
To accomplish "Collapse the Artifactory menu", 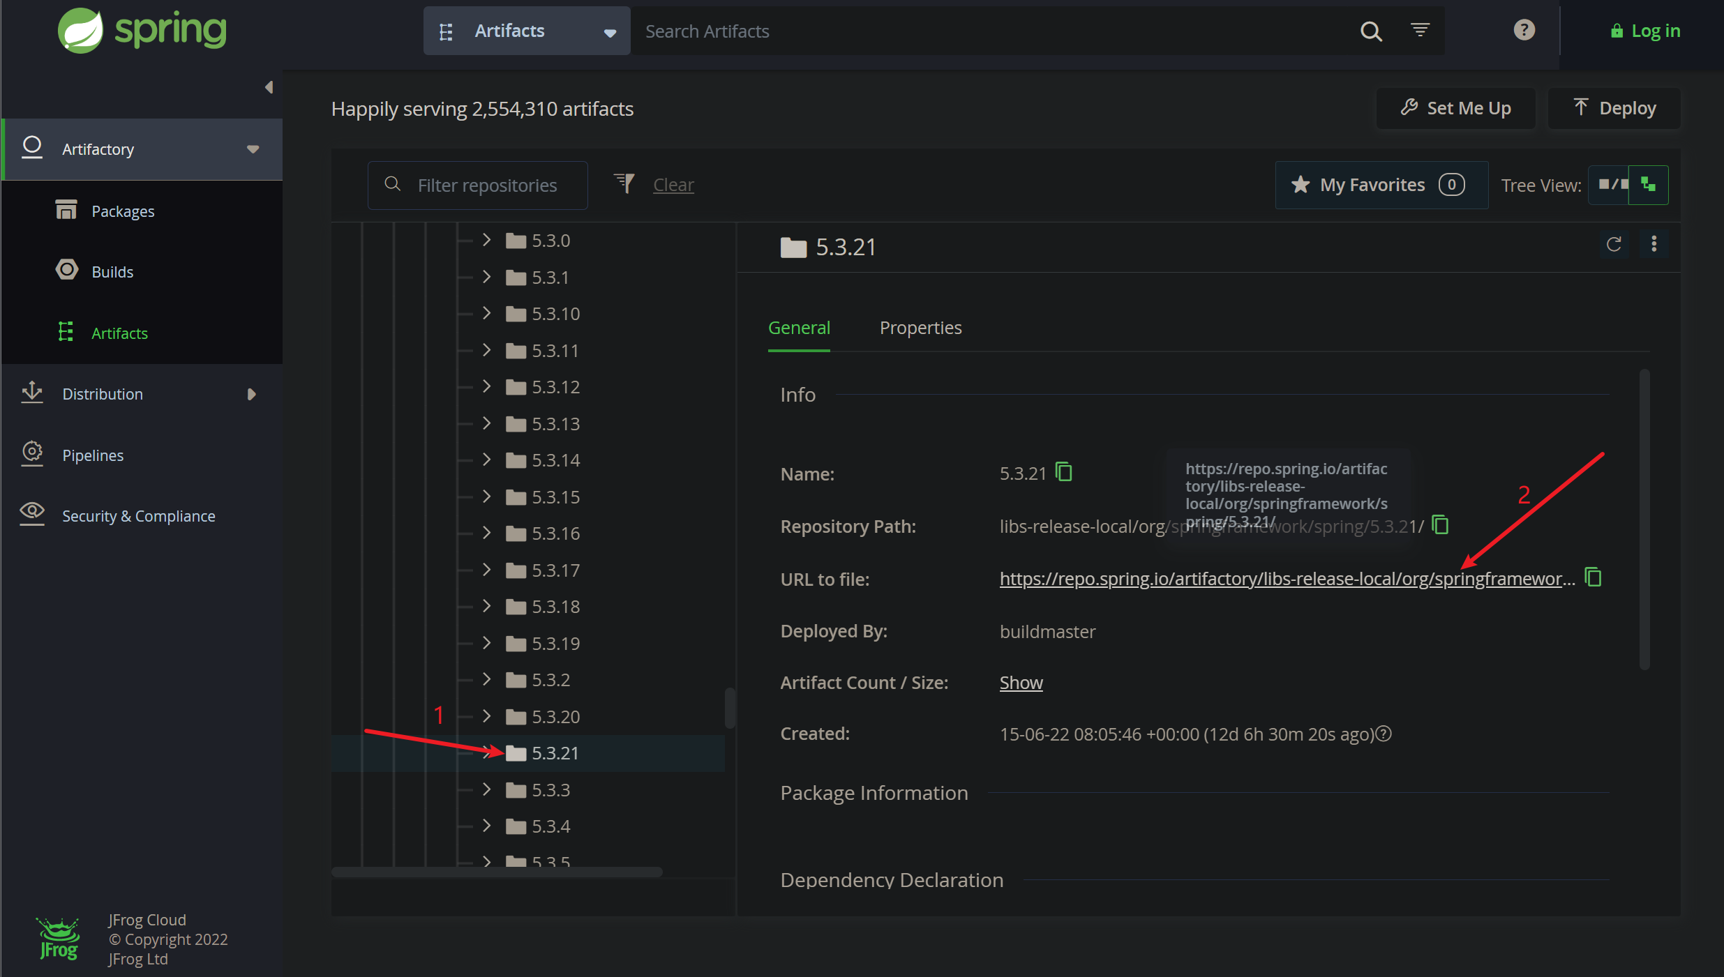I will 253,149.
